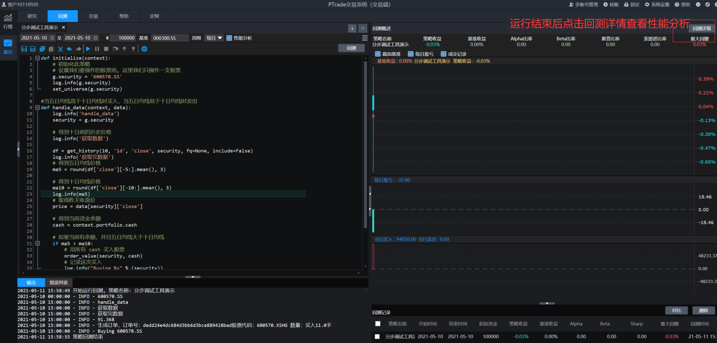Open editor settings gear icon

point(144,49)
